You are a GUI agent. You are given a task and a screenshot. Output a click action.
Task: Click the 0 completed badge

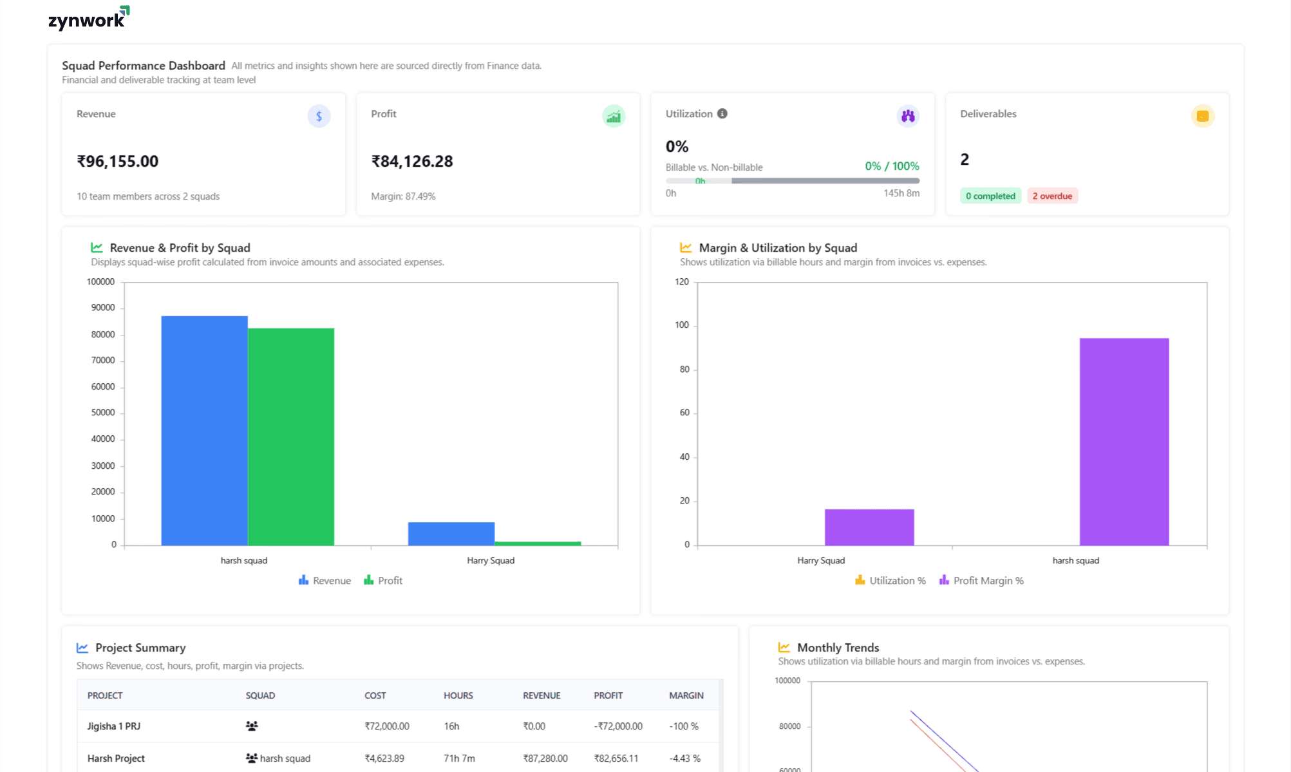[990, 196]
